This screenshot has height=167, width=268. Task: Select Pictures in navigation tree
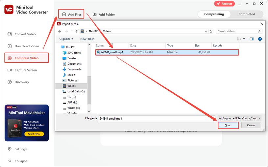point(70,80)
